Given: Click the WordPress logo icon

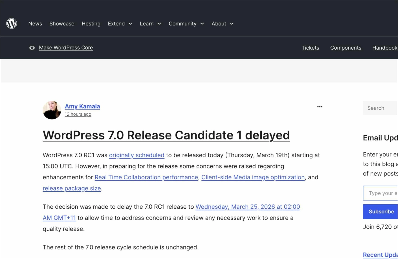Looking at the screenshot, I should point(12,24).
